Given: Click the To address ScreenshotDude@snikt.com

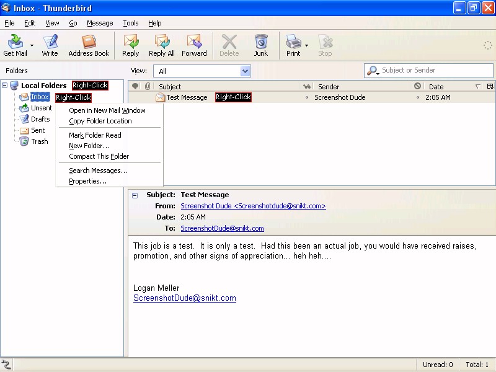Looking at the screenshot, I should pos(222,228).
